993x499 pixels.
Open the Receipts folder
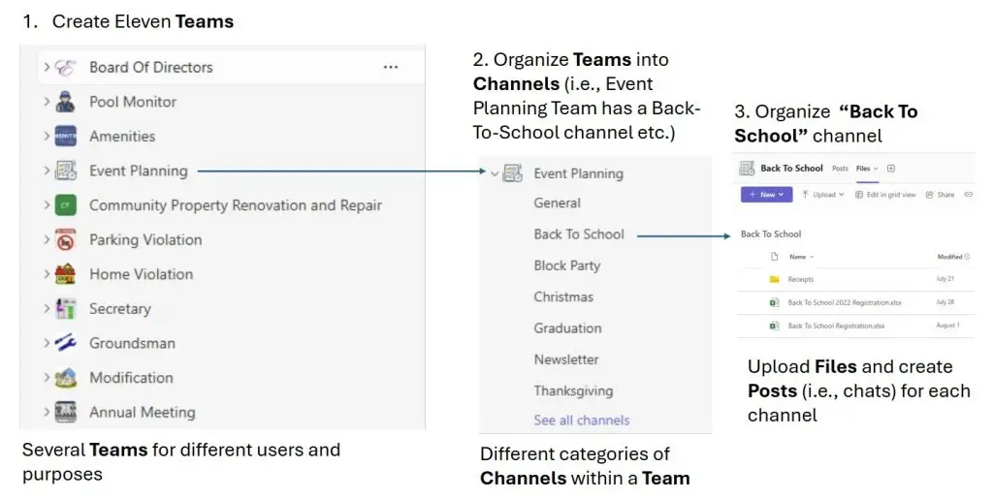point(800,279)
